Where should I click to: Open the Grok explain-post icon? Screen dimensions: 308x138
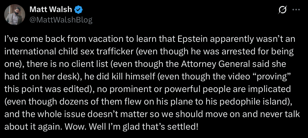[x=283, y=10]
